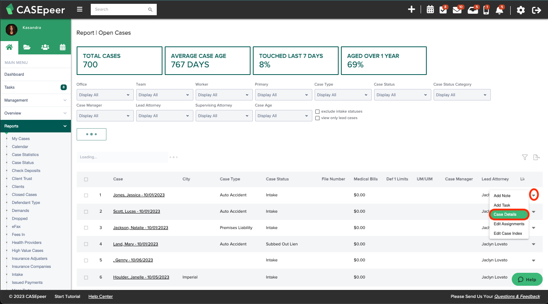Choose Add Note in the row menu
This screenshot has height=304, width=548.
tap(509, 196)
